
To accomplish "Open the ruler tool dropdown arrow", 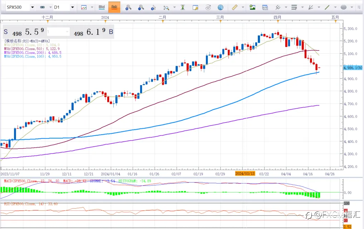I will (243, 7).
